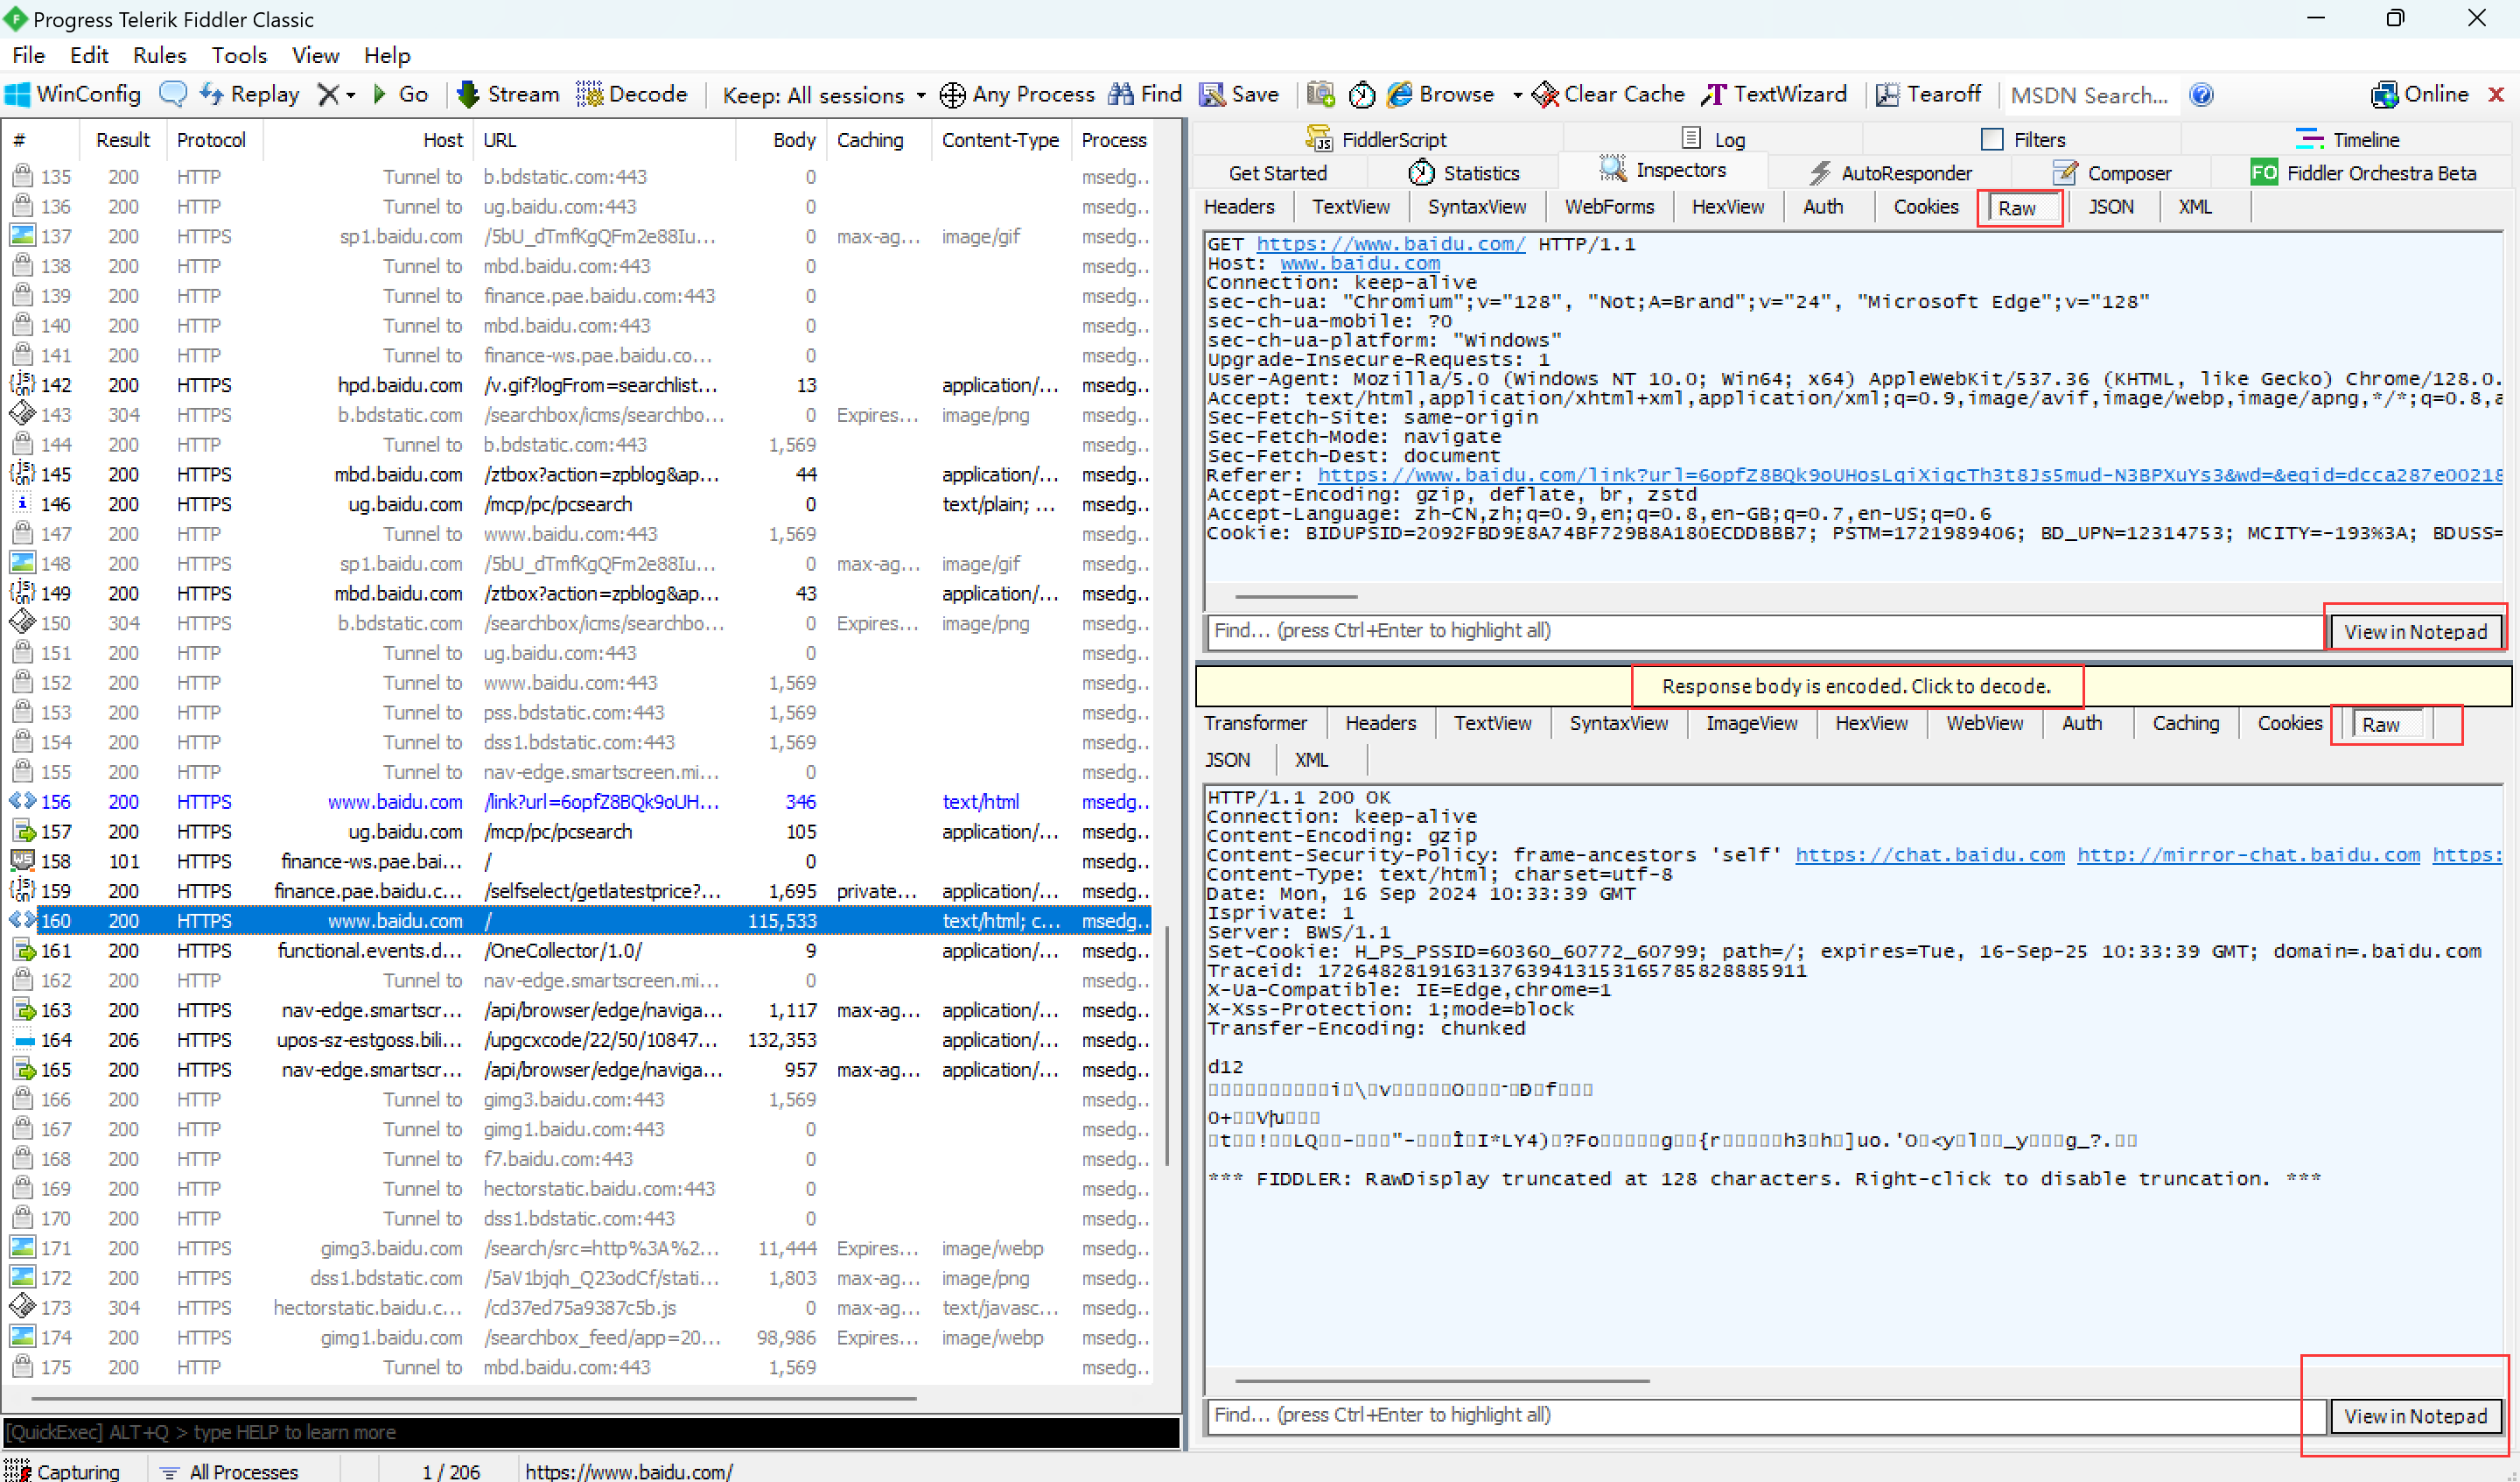
Task: Switch to the Log tab
Action: coord(1713,139)
